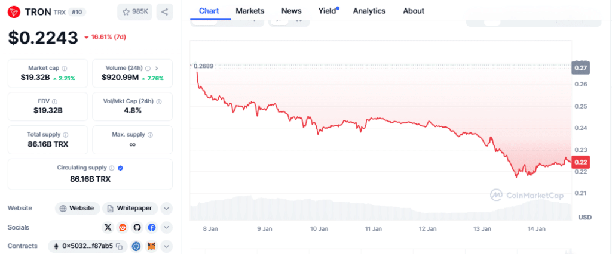
Task: Open TRON's X (Twitter) social profile
Action: (x=108, y=227)
